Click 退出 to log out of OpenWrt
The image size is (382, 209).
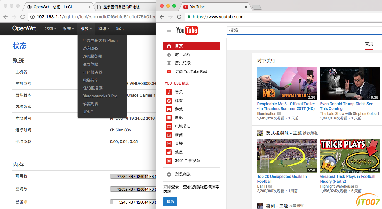[x=120, y=28]
